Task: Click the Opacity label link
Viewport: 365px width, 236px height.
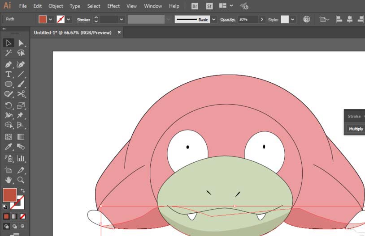Action: click(x=228, y=20)
